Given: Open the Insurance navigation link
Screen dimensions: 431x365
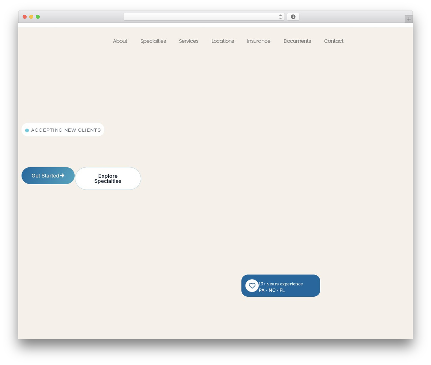Looking at the screenshot, I should pyautogui.click(x=259, y=41).
